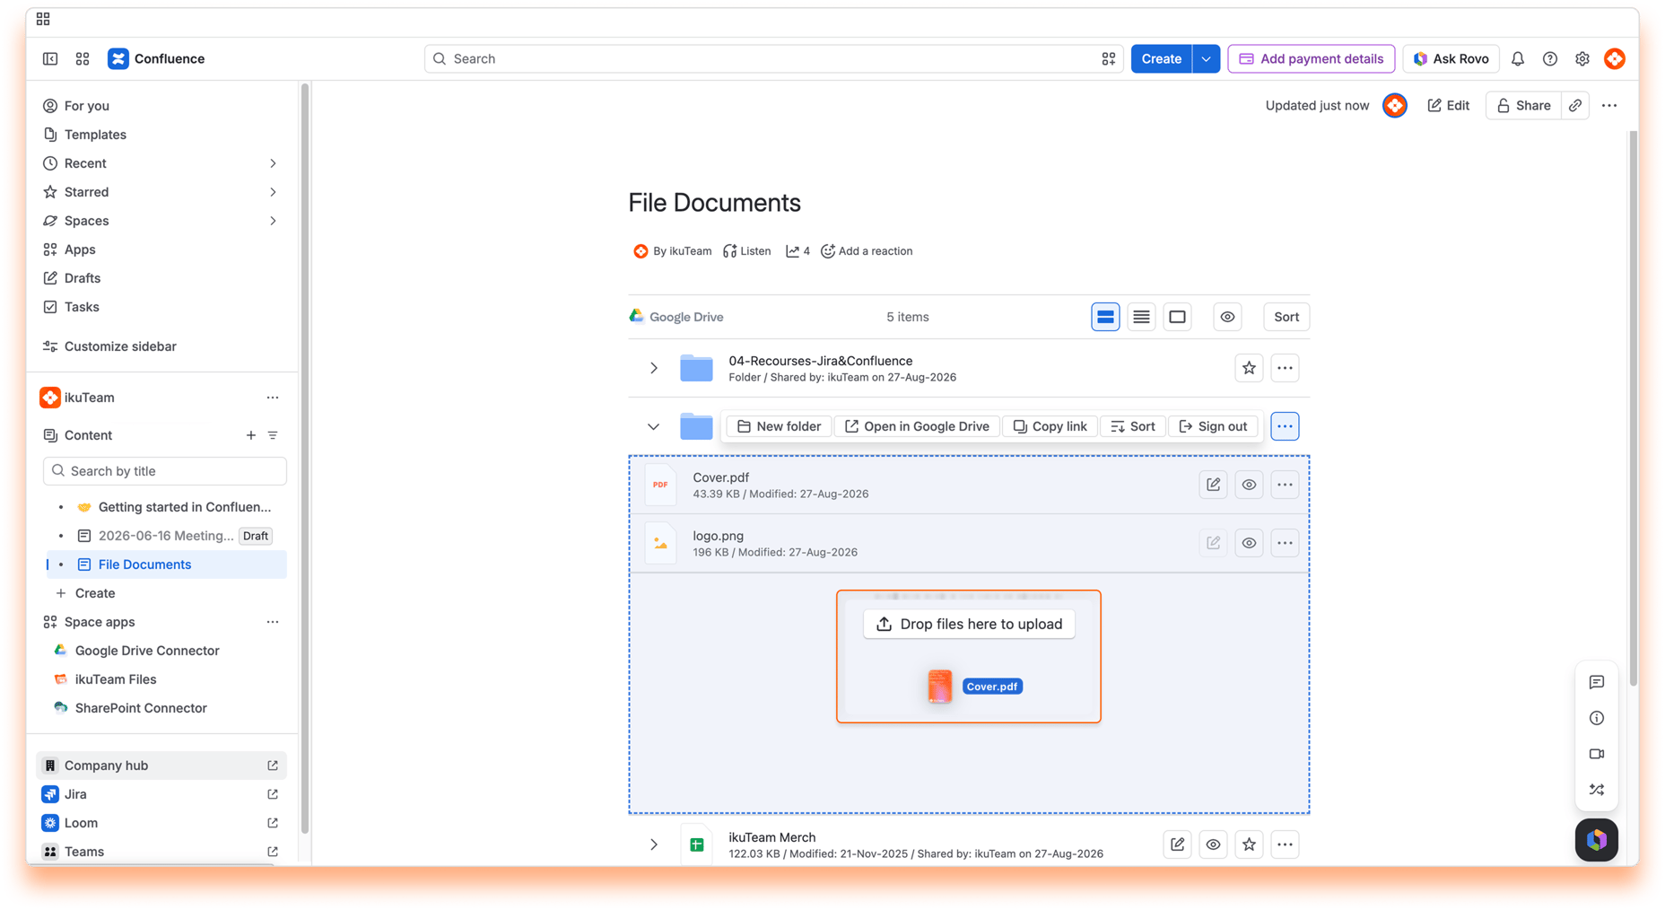Click the Search by title field
Viewport: 1665px width, 910px height.
165,471
